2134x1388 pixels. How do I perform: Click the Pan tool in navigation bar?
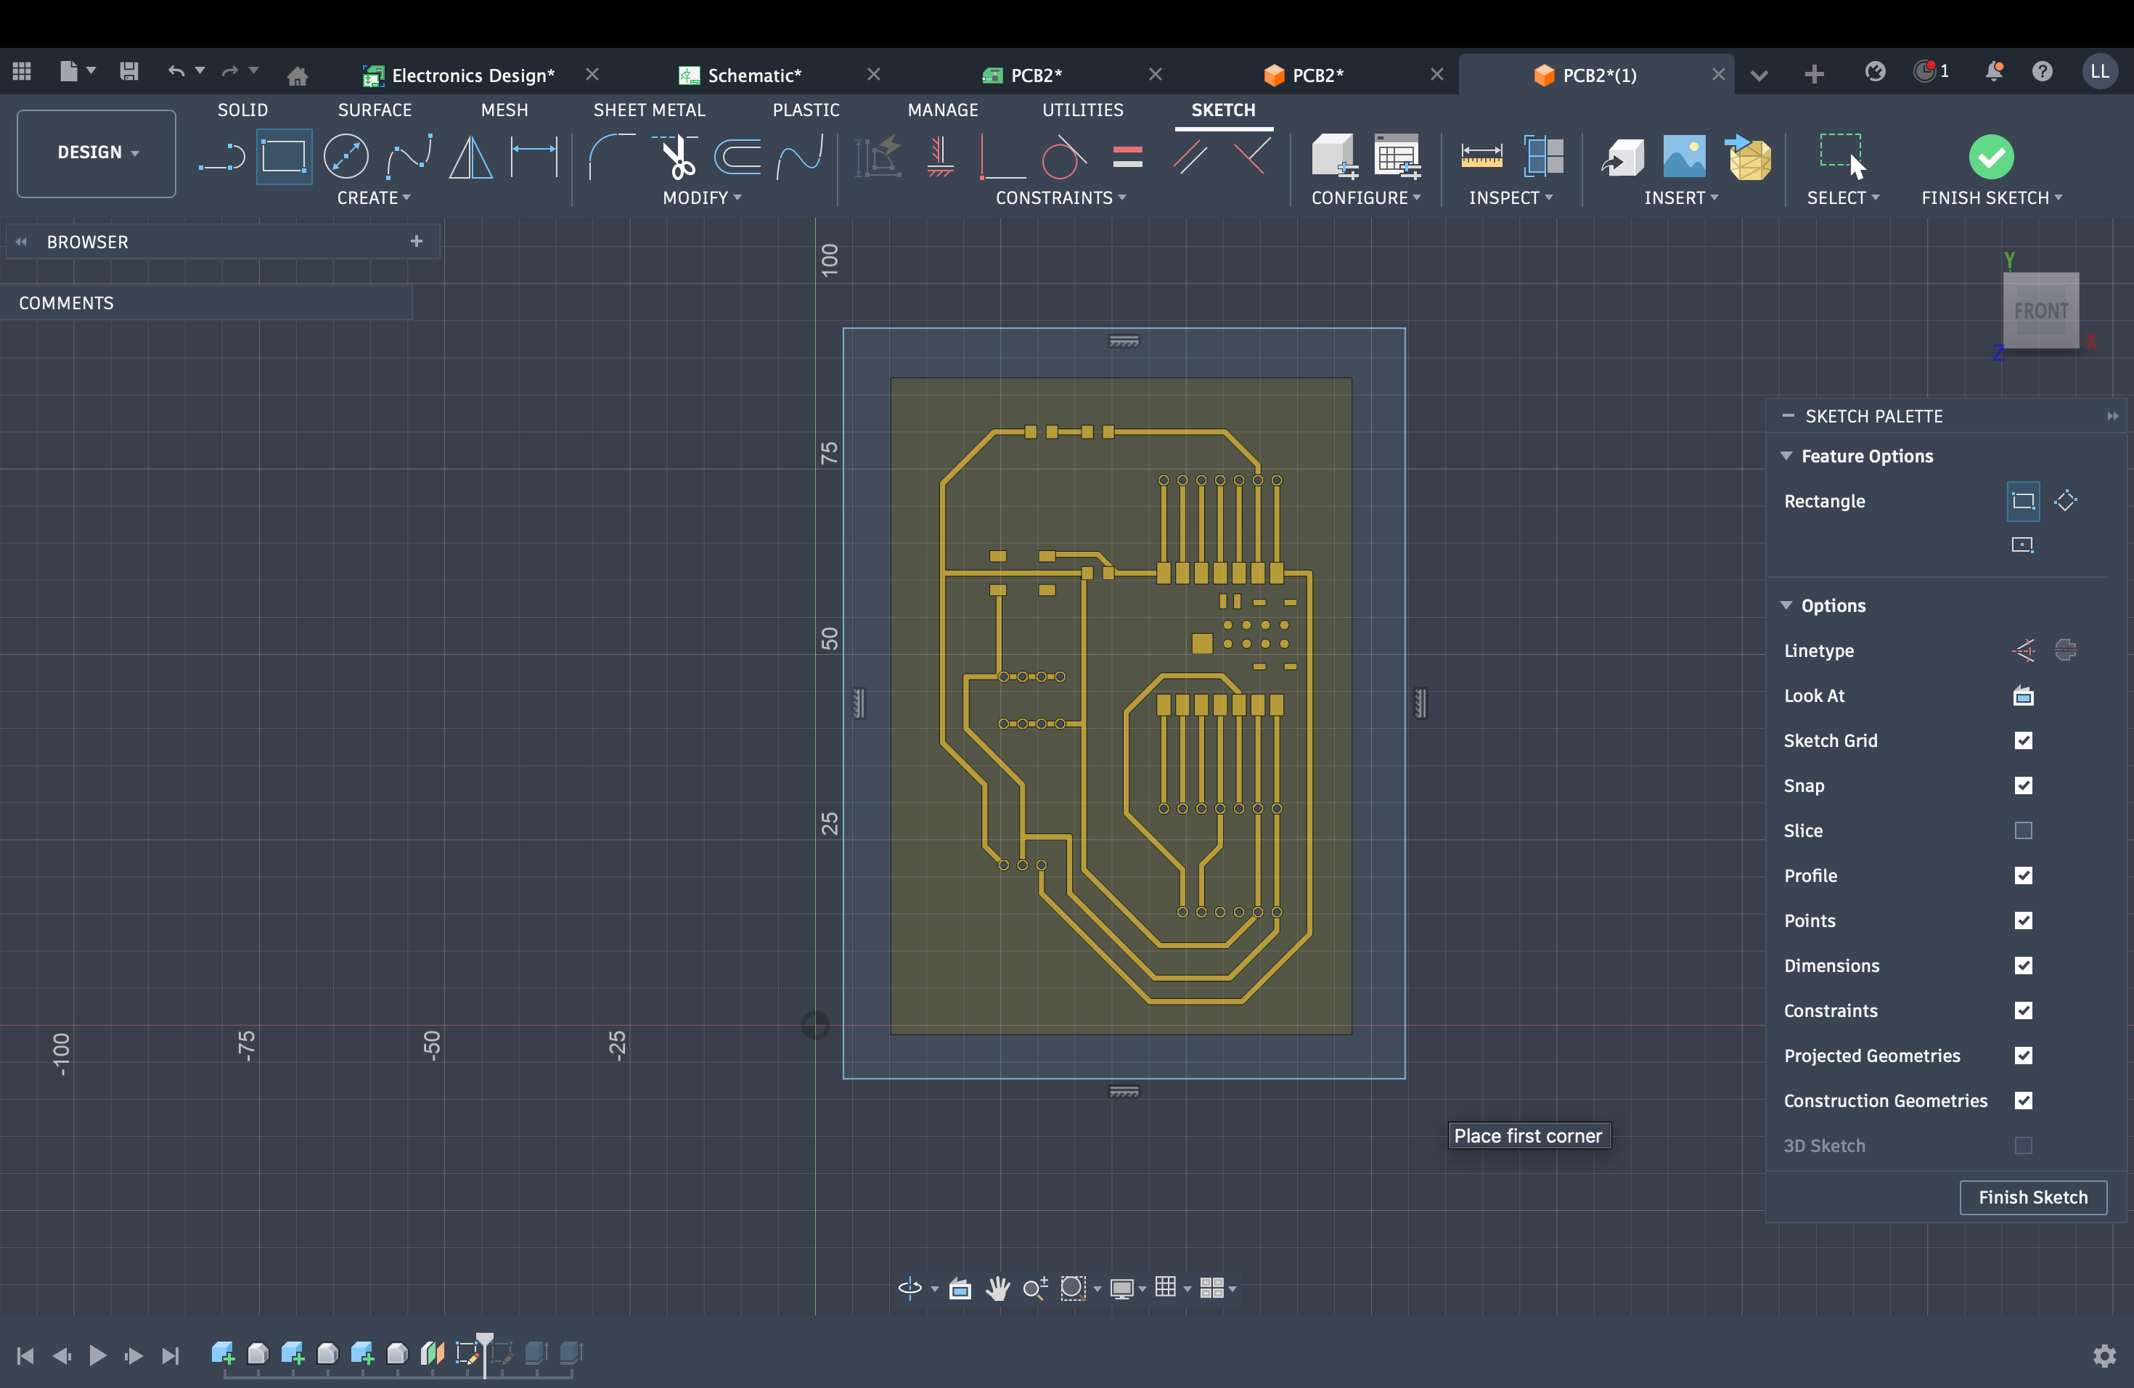point(998,1289)
